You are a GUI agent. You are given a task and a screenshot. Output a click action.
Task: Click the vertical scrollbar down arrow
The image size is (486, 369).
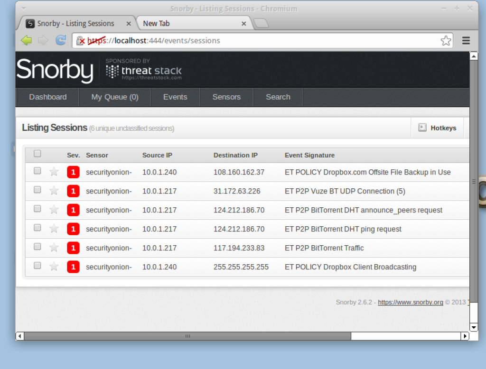click(x=473, y=327)
